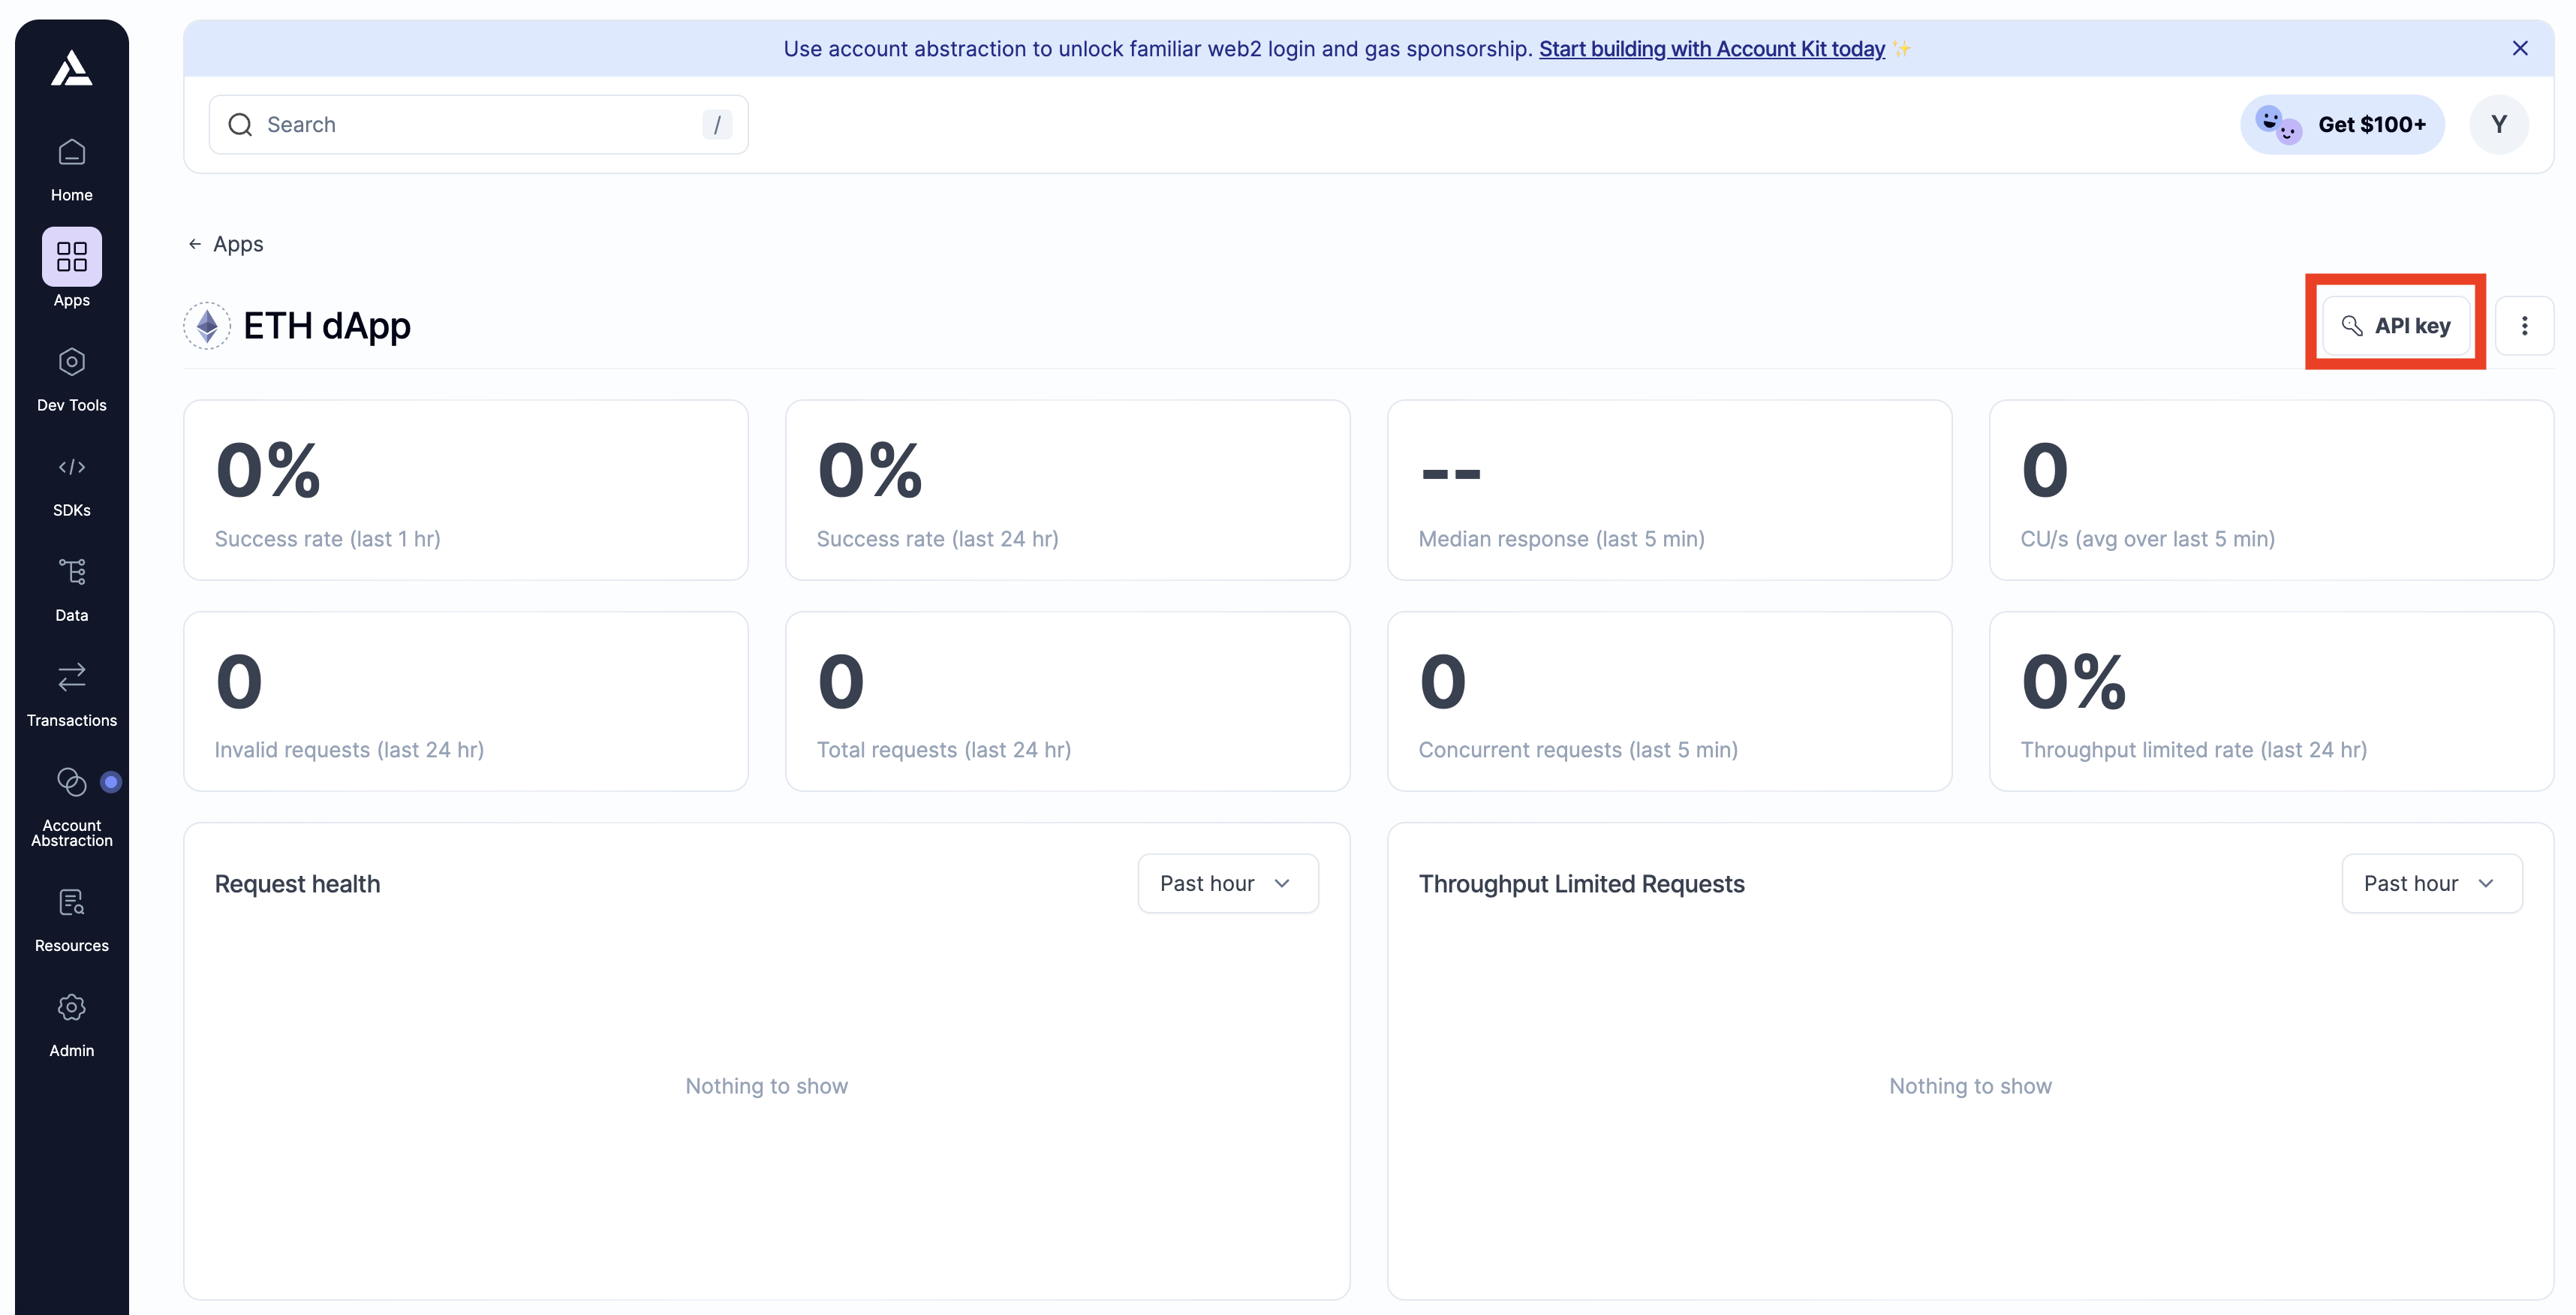
Task: Click the Throughput limited rate (last 24 hr) card
Action: (2271, 701)
